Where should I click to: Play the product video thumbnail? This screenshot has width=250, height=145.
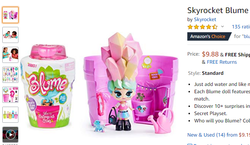point(10,135)
